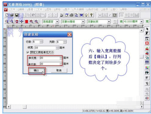151x114 pixels.
Task: Click the 取消 cancel button
Action: (x=59, y=70)
